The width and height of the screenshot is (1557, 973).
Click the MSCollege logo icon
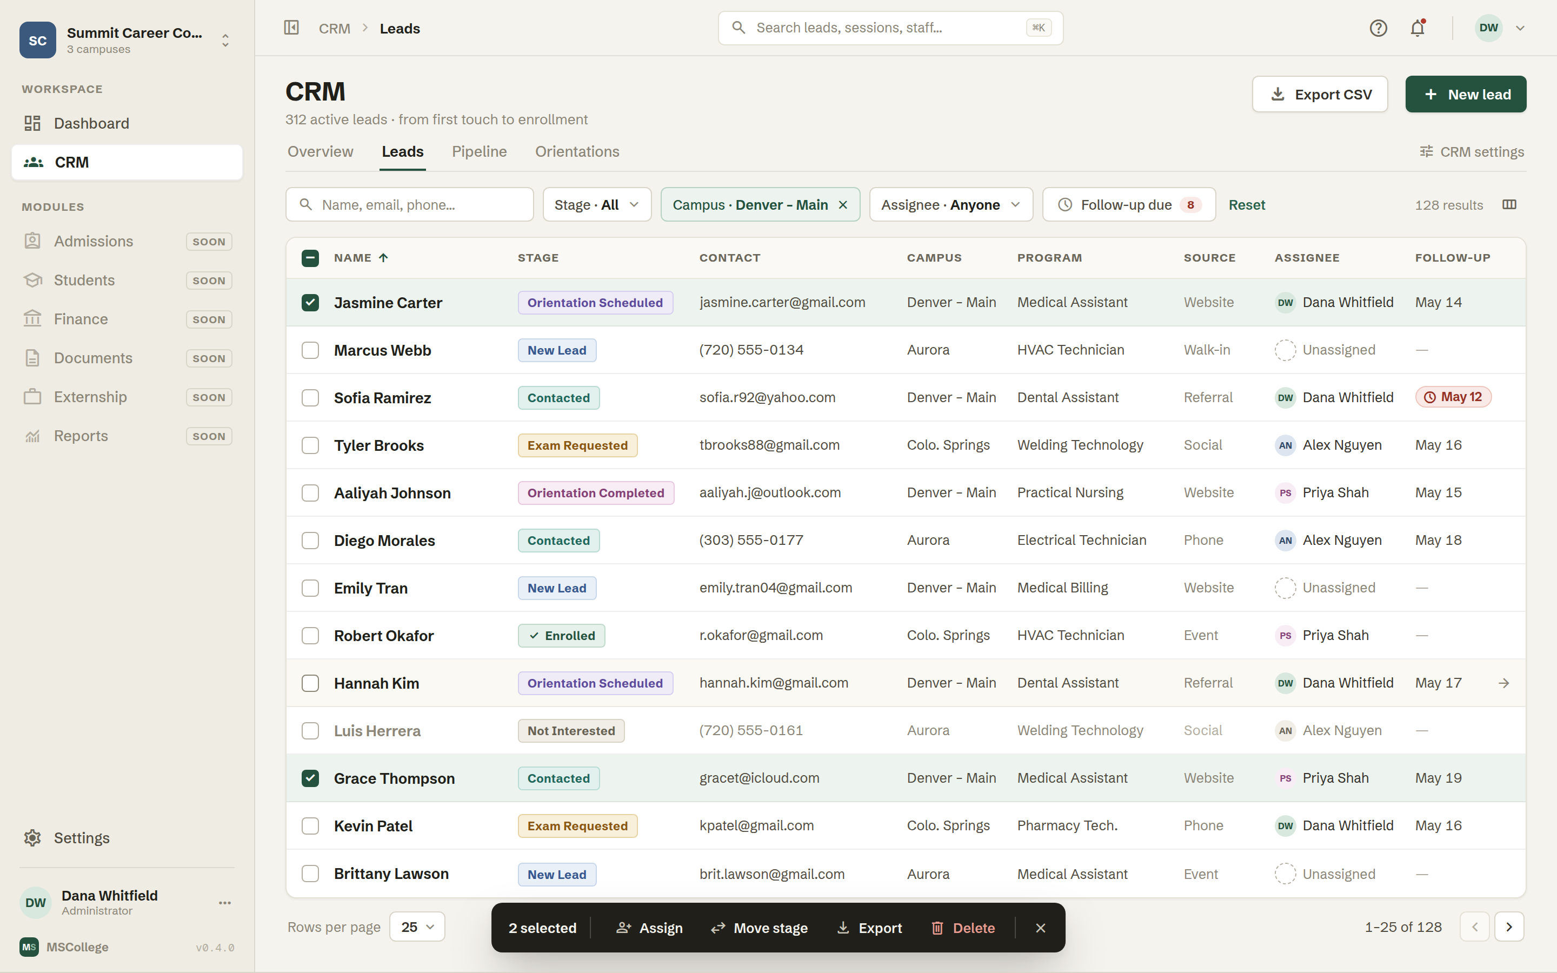[29, 947]
